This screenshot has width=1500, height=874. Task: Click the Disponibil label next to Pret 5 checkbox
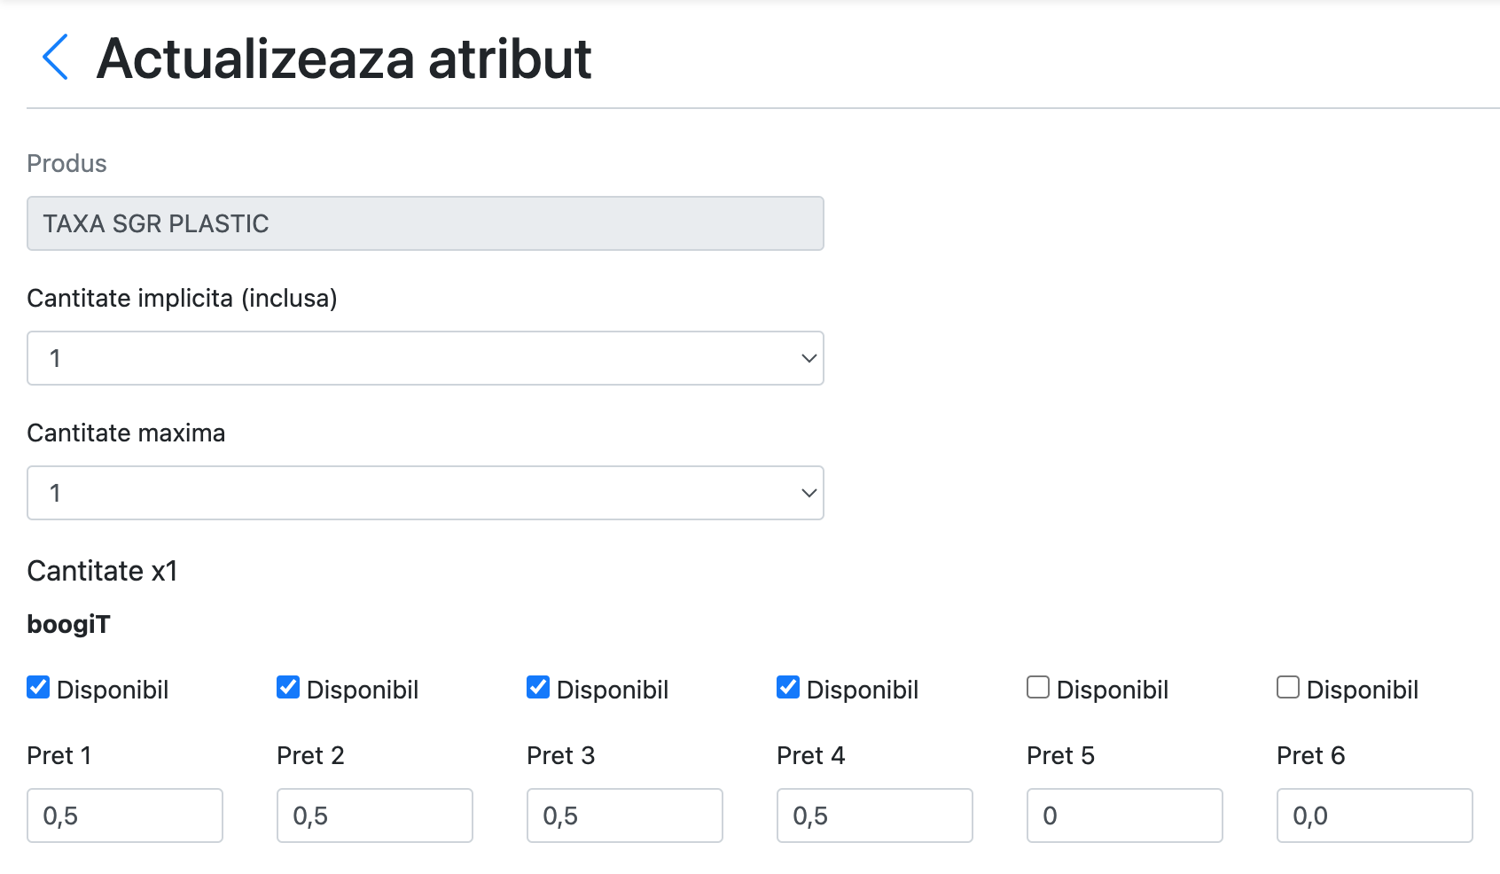[x=1113, y=690]
